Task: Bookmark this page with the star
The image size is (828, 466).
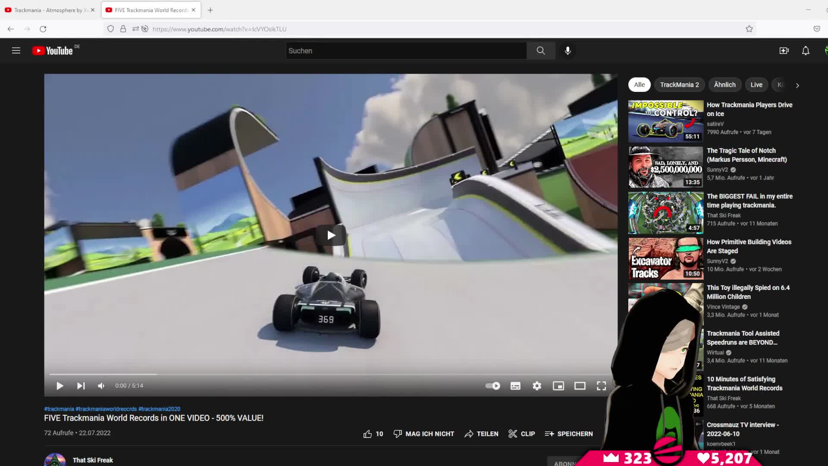Action: (749, 29)
